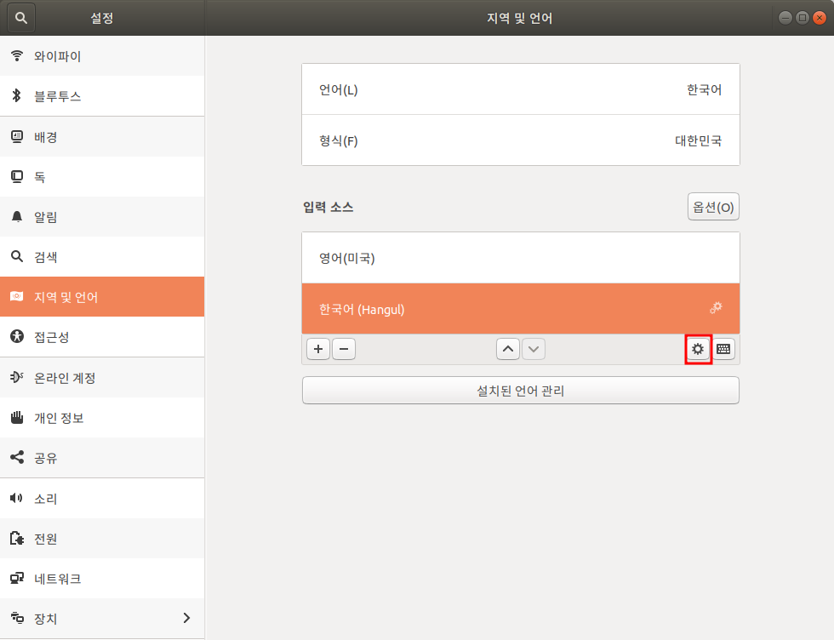Click the dock icon next to 독

point(17,177)
